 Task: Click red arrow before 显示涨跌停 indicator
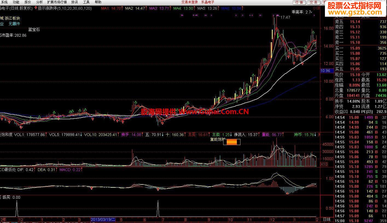click(x=36, y=8)
